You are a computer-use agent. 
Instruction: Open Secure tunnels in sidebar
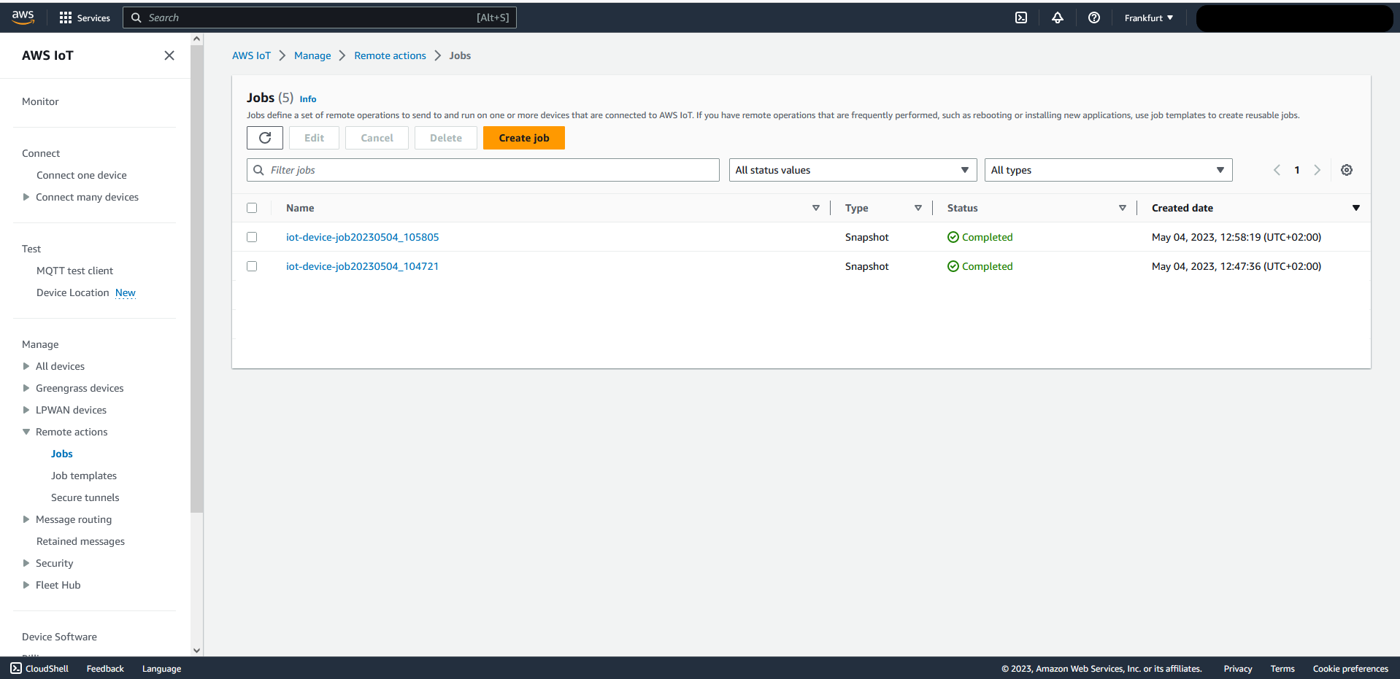85,497
